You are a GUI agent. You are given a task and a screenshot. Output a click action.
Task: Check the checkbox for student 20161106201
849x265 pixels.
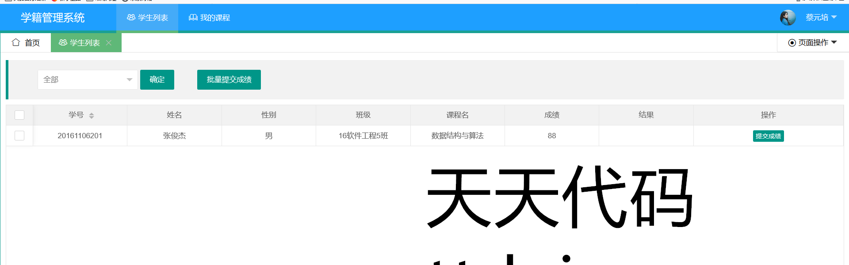tap(19, 136)
